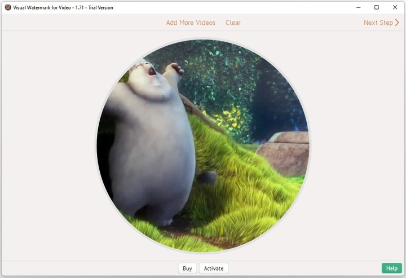This screenshot has height=278, width=406.
Task: Click the Visual Watermark app icon
Action: pos(8,7)
